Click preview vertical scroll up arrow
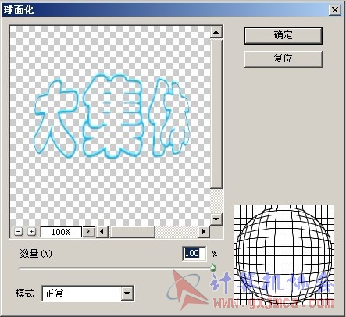The width and height of the screenshot is (346, 317). pyautogui.click(x=216, y=32)
